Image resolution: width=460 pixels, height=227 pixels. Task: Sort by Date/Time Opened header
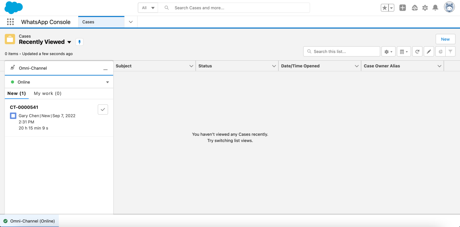(300, 66)
